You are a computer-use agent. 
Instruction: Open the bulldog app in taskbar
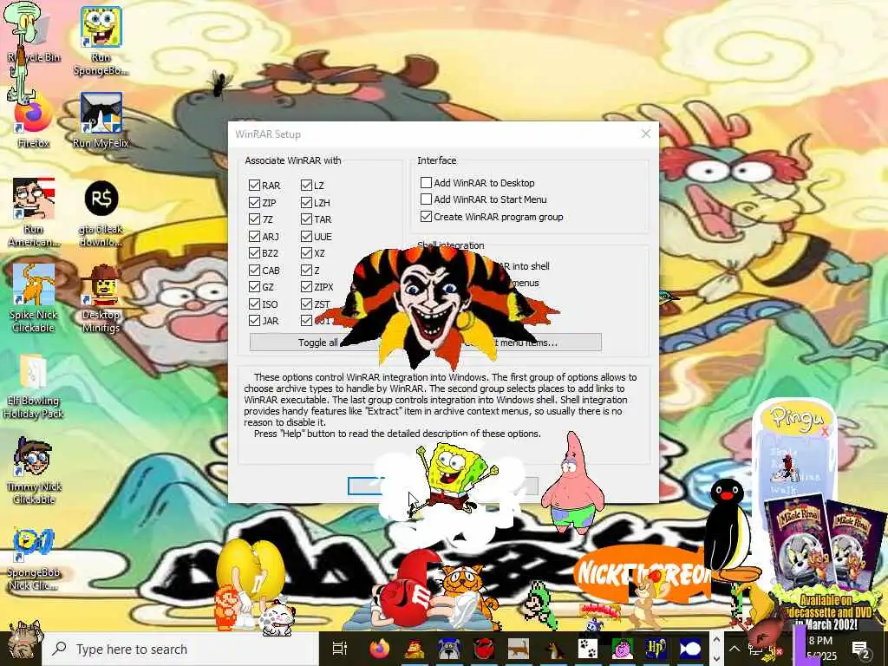pyautogui.click(x=449, y=649)
